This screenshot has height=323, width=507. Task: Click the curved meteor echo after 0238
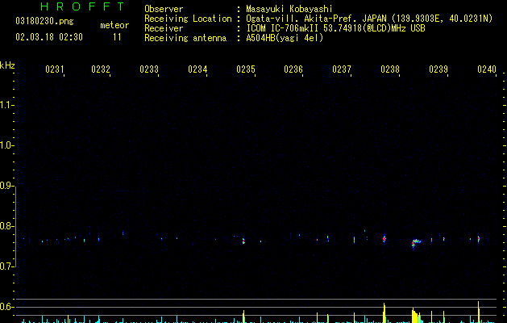416,242
